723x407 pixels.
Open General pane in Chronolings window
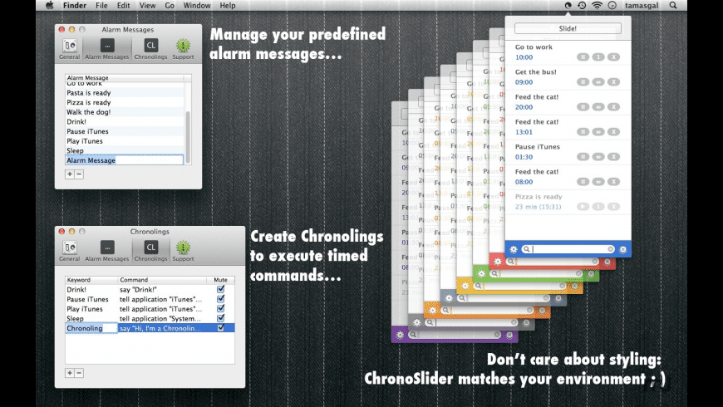point(70,251)
